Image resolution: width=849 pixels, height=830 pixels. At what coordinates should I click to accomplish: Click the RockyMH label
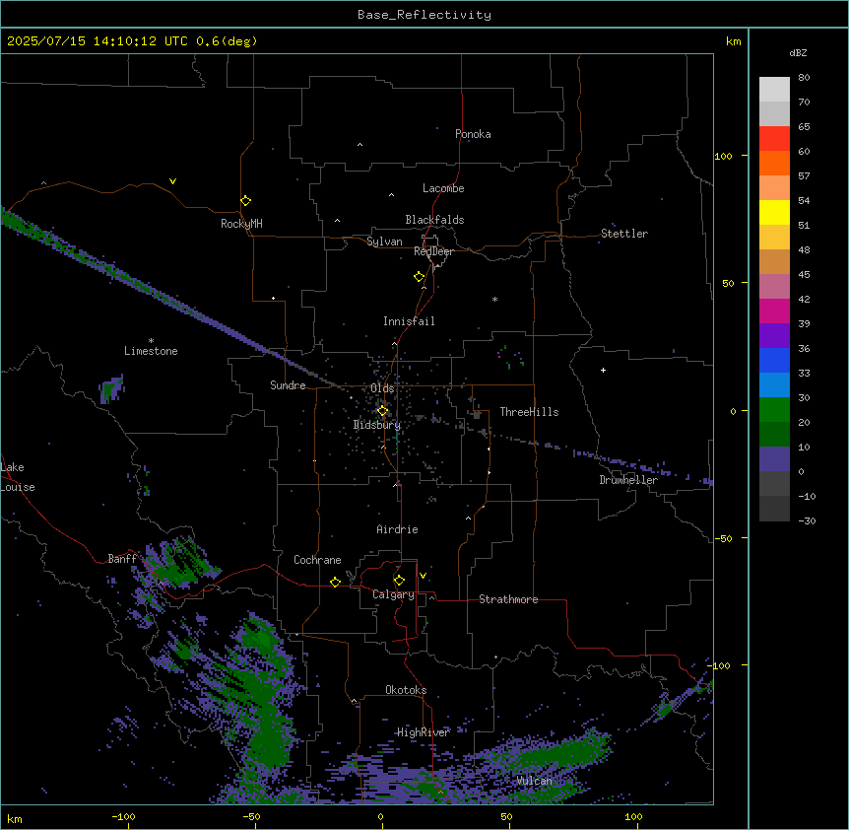pos(241,224)
